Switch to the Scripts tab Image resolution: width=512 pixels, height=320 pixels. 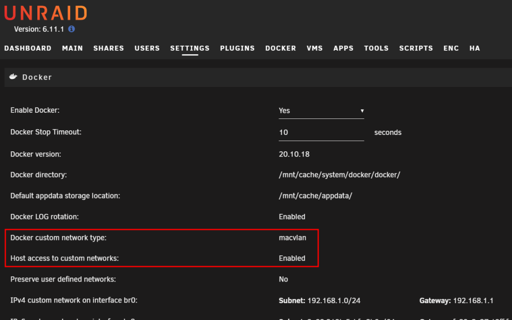pos(416,48)
